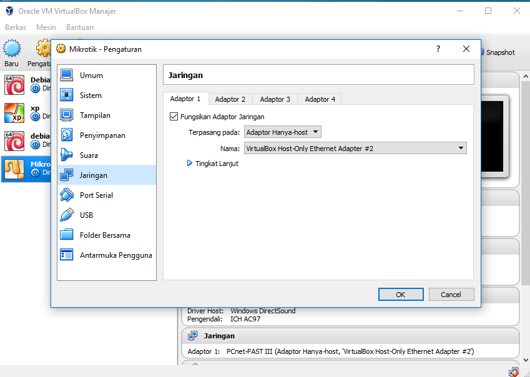Switch to Adaptor 4 tab

point(320,99)
